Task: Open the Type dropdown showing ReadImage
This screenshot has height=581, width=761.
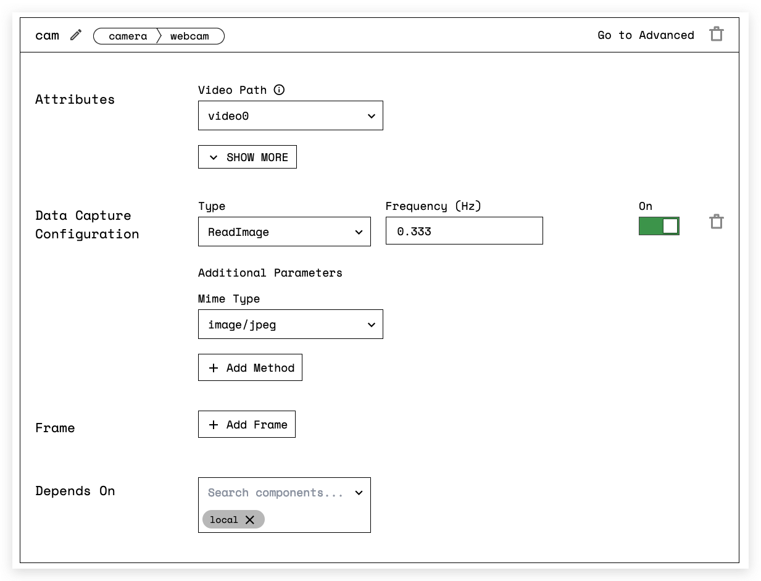Action: coord(284,232)
